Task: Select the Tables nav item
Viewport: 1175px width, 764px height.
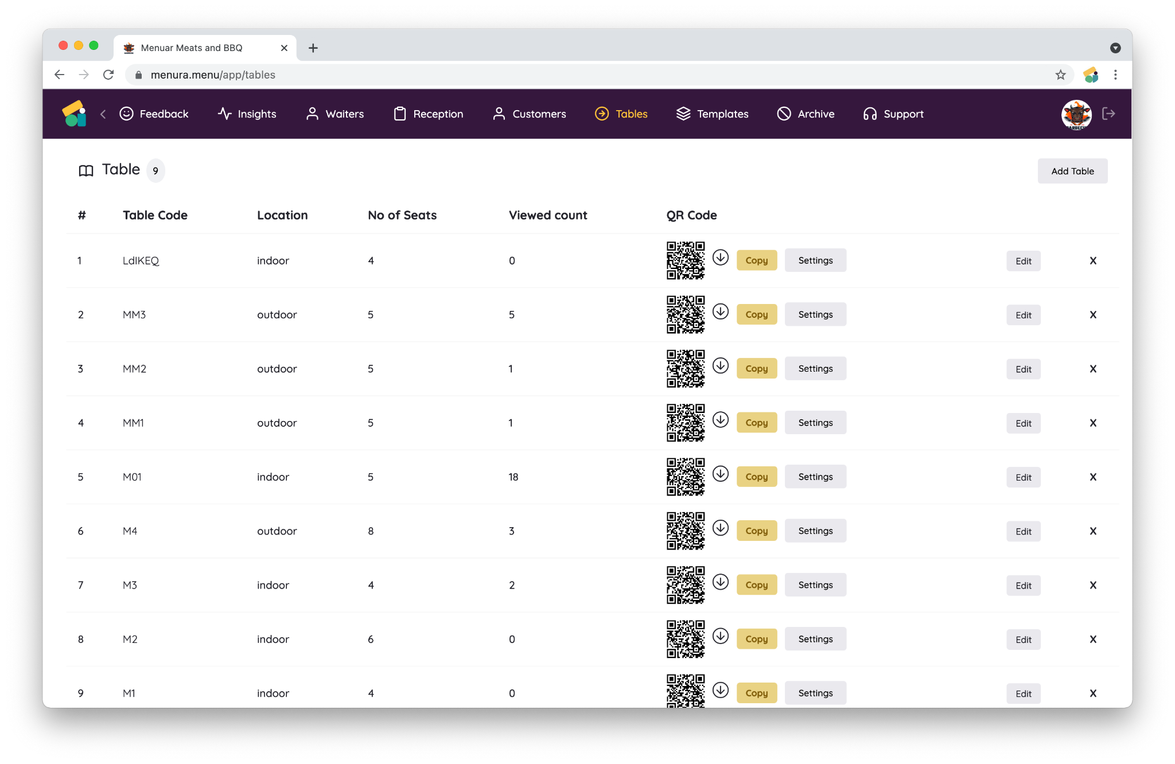Action: coord(621,114)
